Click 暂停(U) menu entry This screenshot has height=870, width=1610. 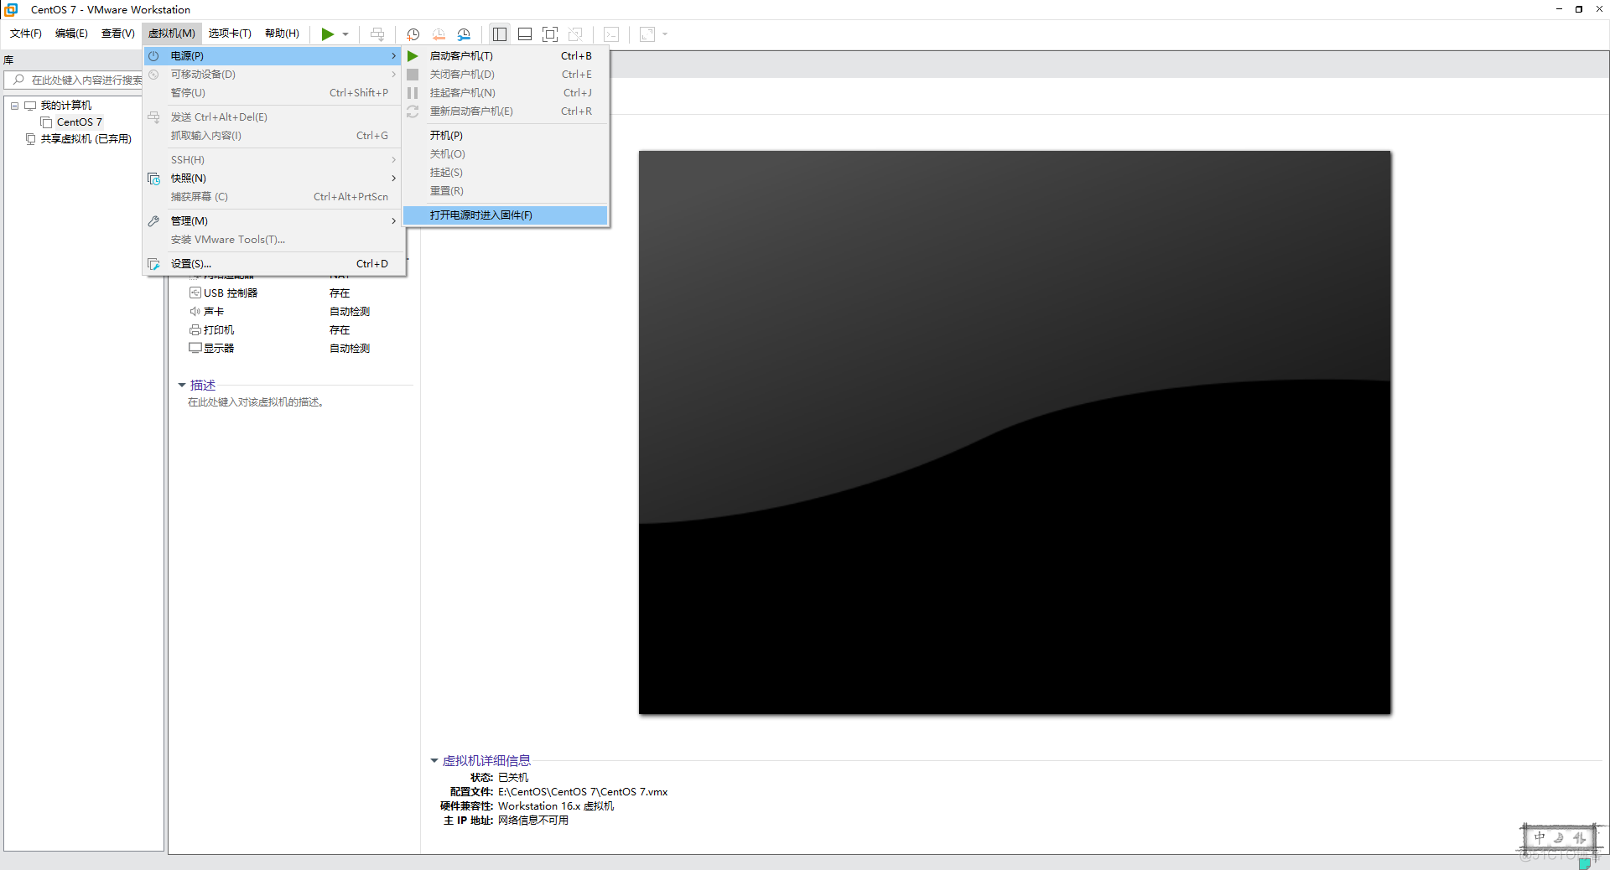[272, 93]
